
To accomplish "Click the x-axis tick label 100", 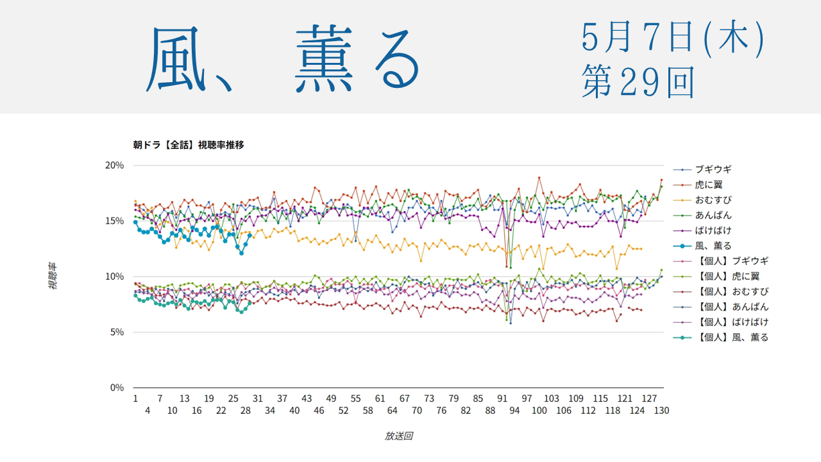I will (x=539, y=411).
